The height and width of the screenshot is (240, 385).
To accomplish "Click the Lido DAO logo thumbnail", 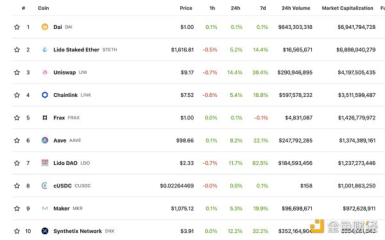I will pyautogui.click(x=45, y=163).
